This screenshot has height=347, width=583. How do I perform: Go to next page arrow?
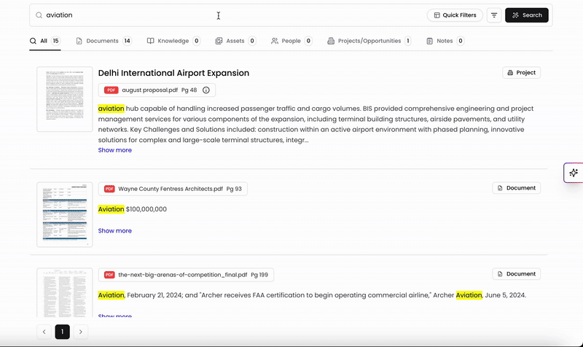click(x=81, y=332)
